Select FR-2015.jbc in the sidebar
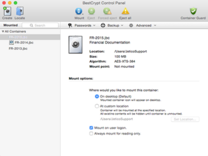 [x=30, y=37]
